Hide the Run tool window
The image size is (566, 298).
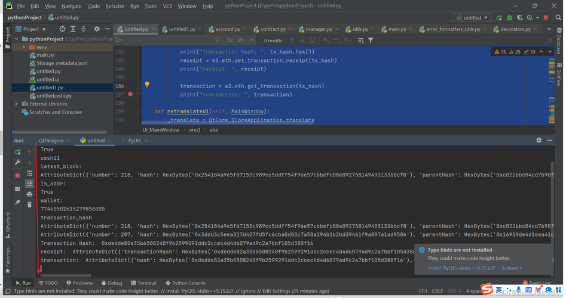click(x=549, y=141)
